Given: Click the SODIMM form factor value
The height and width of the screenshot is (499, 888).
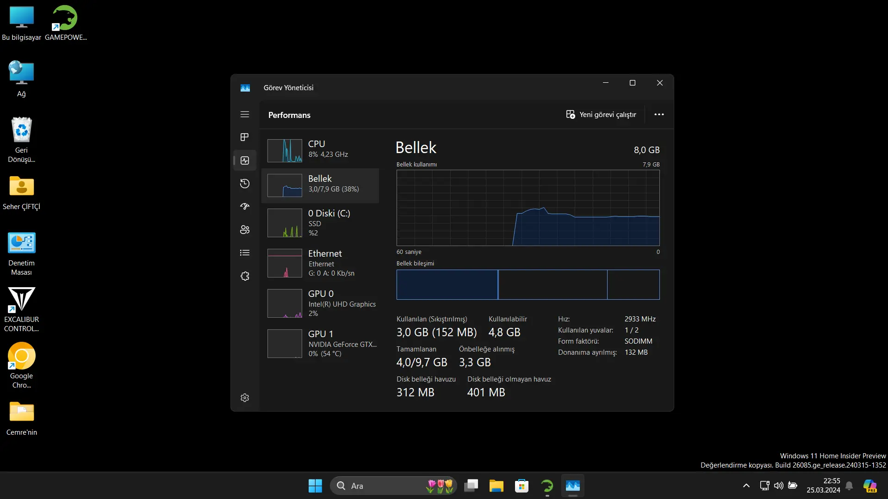Looking at the screenshot, I should (639, 341).
